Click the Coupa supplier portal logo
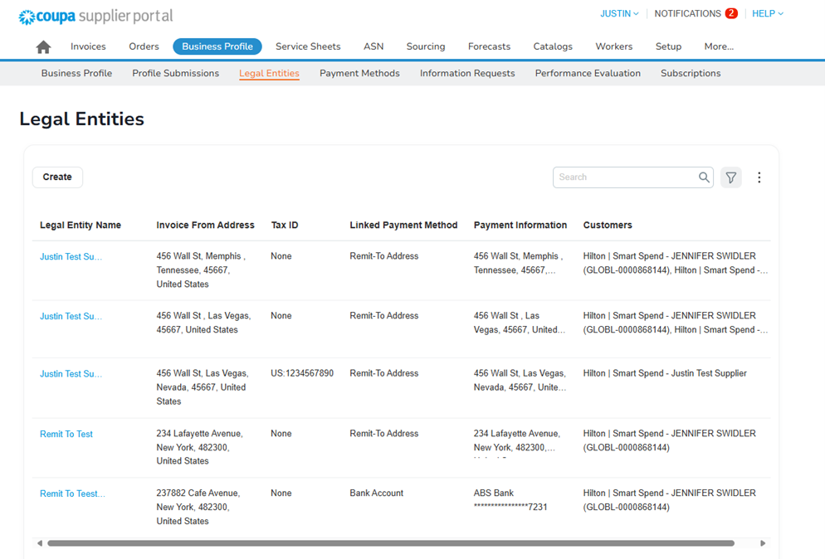This screenshot has height=559, width=825. pyautogui.click(x=95, y=17)
